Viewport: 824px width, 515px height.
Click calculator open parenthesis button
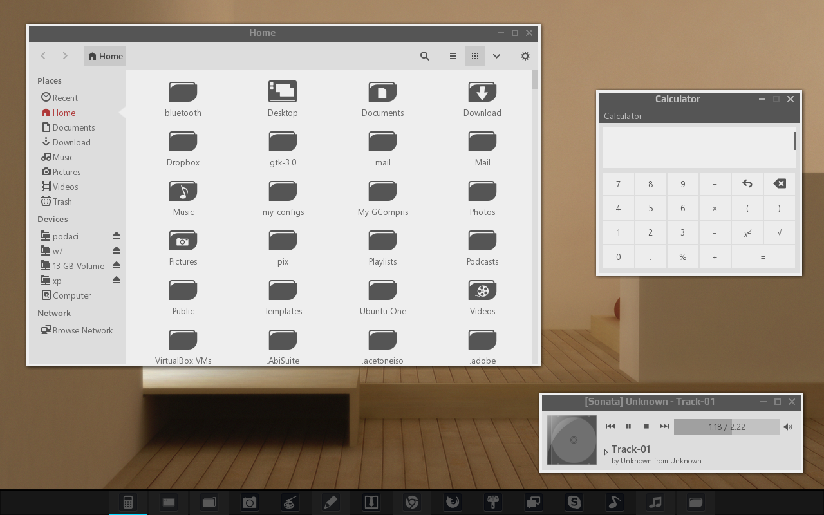click(747, 209)
